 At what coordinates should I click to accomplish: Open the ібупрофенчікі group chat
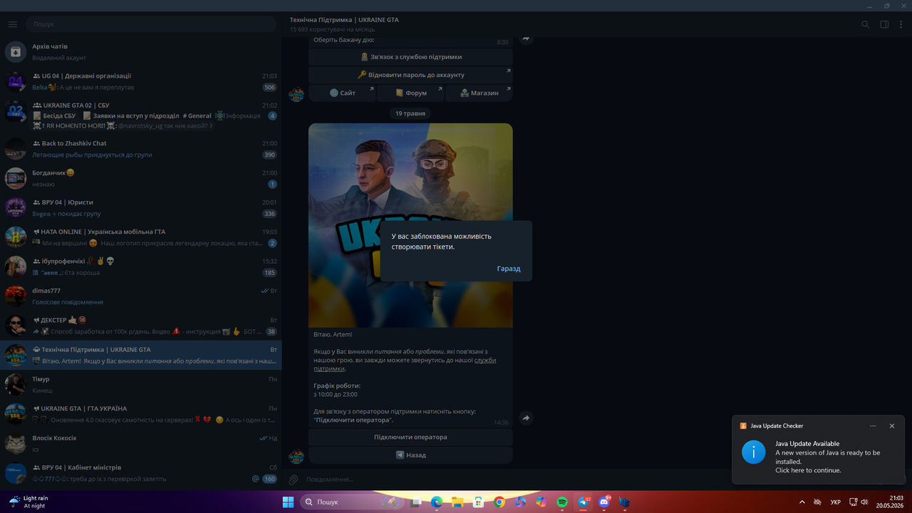coord(141,266)
